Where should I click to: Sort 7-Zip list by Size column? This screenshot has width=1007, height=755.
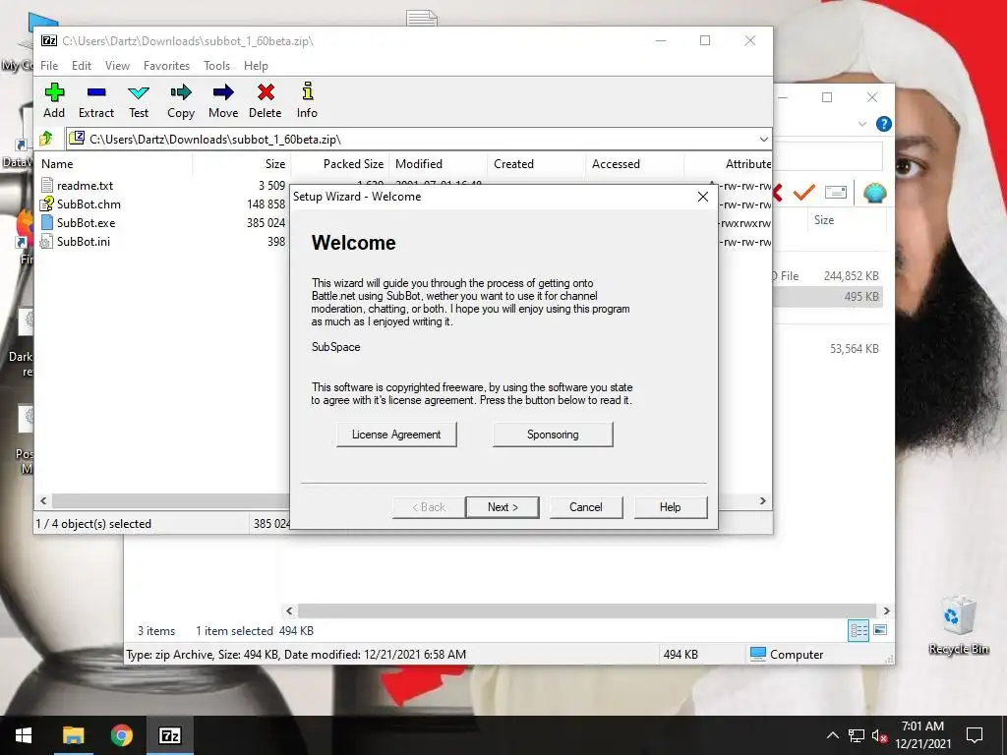[x=242, y=164]
